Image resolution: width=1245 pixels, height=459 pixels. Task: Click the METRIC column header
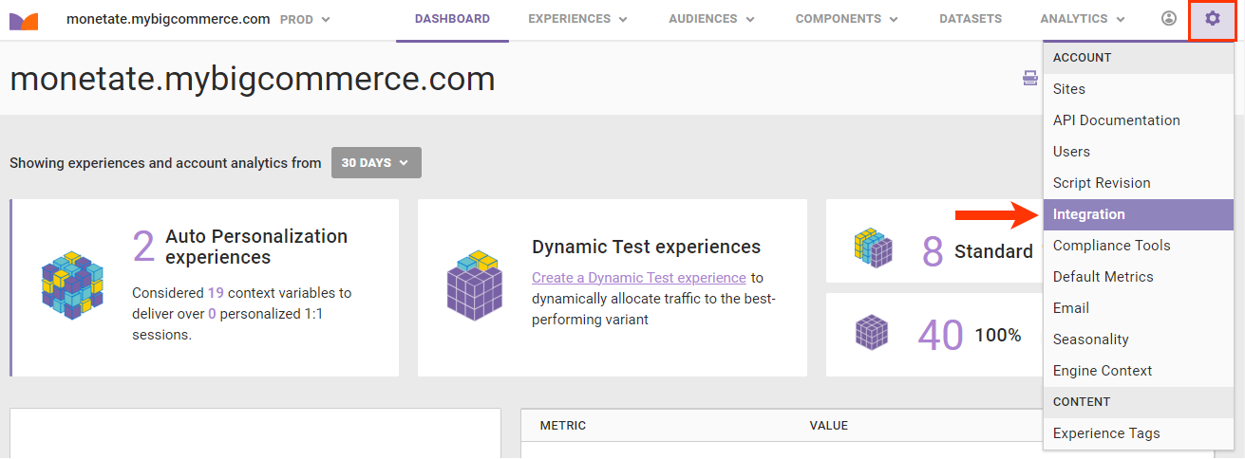563,426
